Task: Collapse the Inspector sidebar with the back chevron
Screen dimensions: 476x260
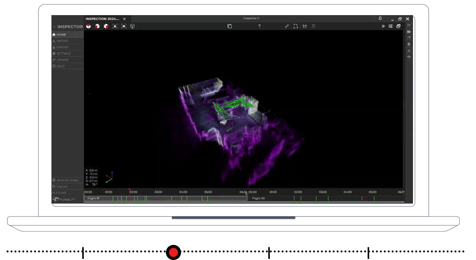Action: pyautogui.click(x=54, y=27)
